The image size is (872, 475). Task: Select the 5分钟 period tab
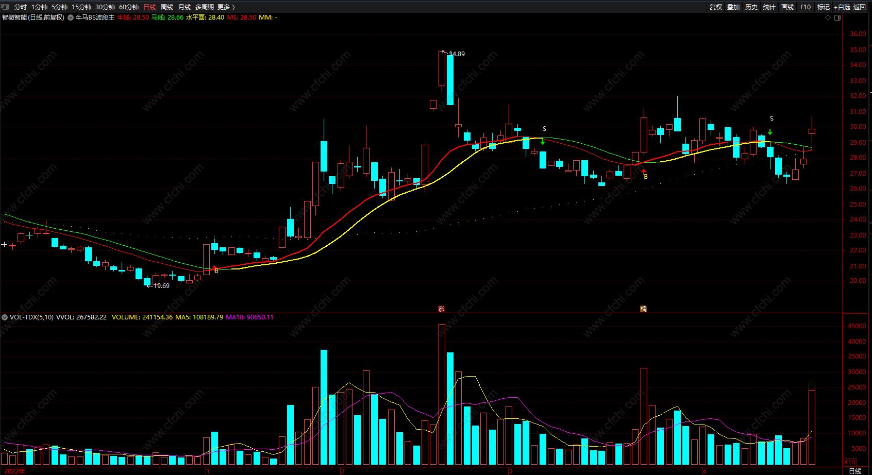59,7
